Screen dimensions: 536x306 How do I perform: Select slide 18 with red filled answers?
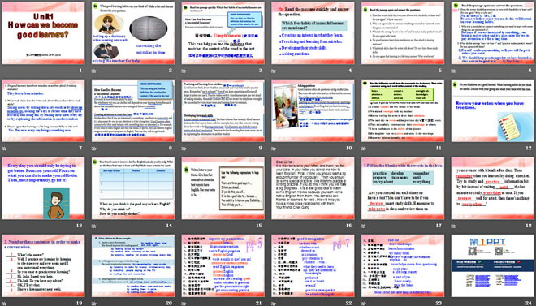pyautogui.click(x=493, y=188)
